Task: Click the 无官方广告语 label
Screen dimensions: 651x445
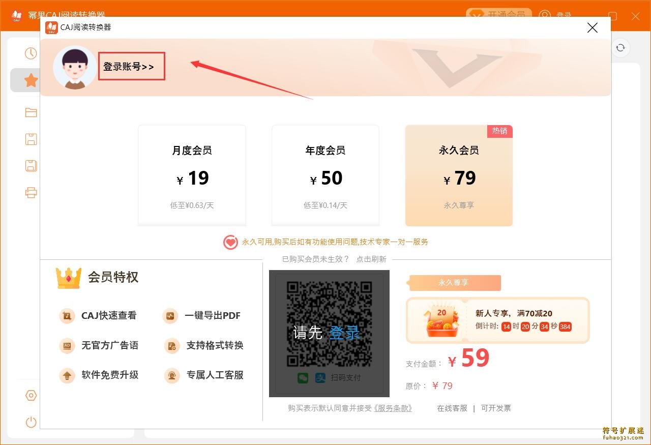Action: (x=110, y=346)
